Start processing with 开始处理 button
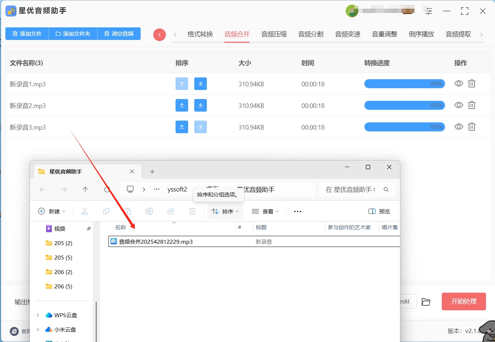495x342 pixels. tap(464, 301)
